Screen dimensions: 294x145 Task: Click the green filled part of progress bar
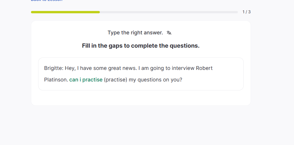pyautogui.click(x=65, y=12)
